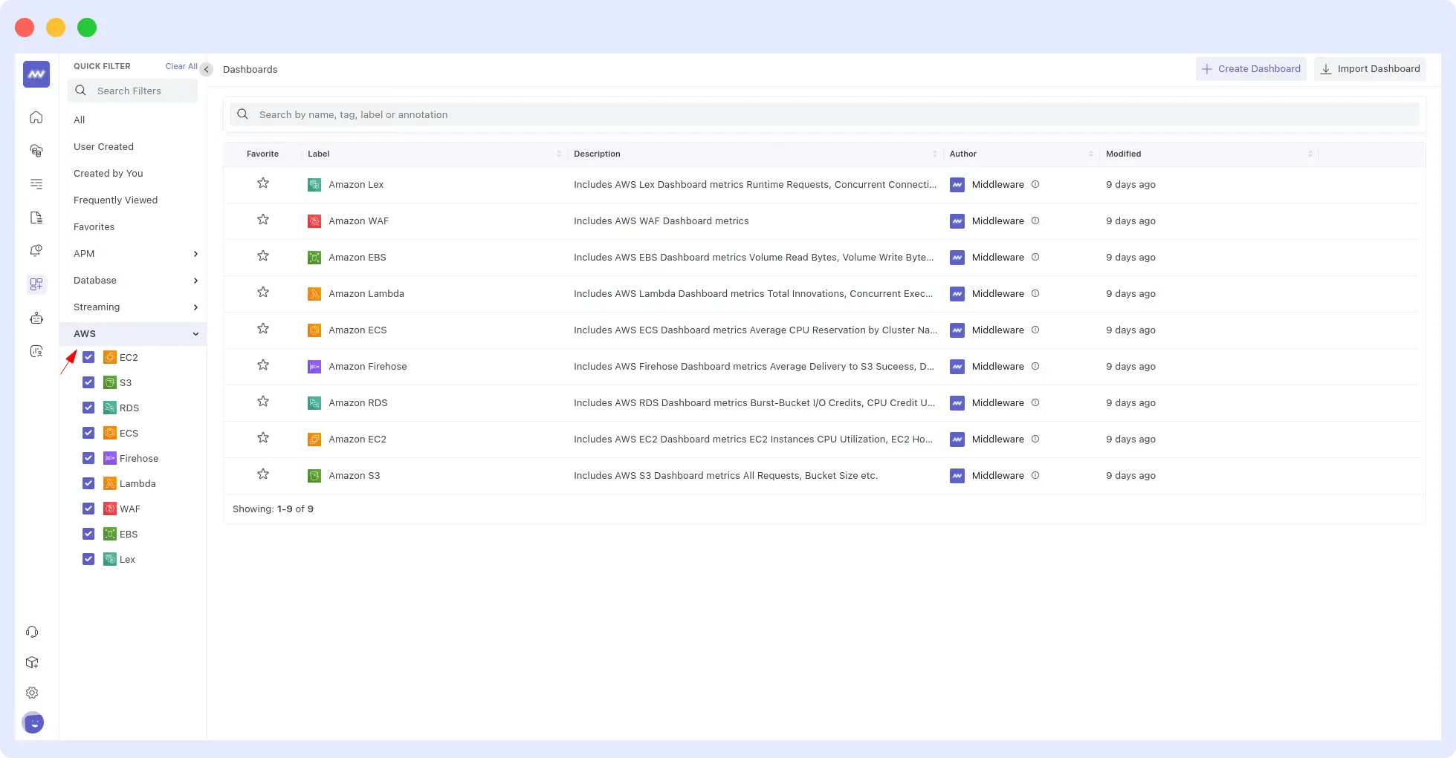
Task: Favorite the Amazon EC2 dashboard star
Action: (263, 438)
